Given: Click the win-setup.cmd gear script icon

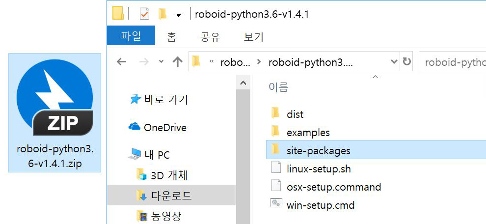Looking at the screenshot, I should pos(275,203).
